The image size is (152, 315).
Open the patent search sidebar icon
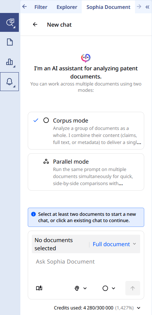[10, 23]
